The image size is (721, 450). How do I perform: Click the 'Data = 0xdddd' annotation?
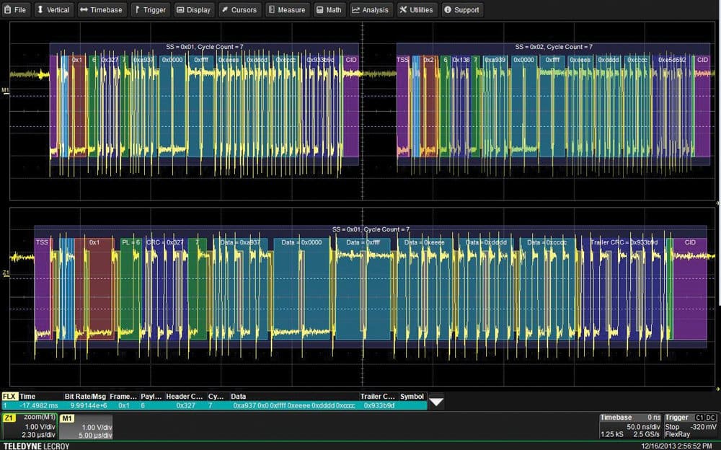click(486, 242)
